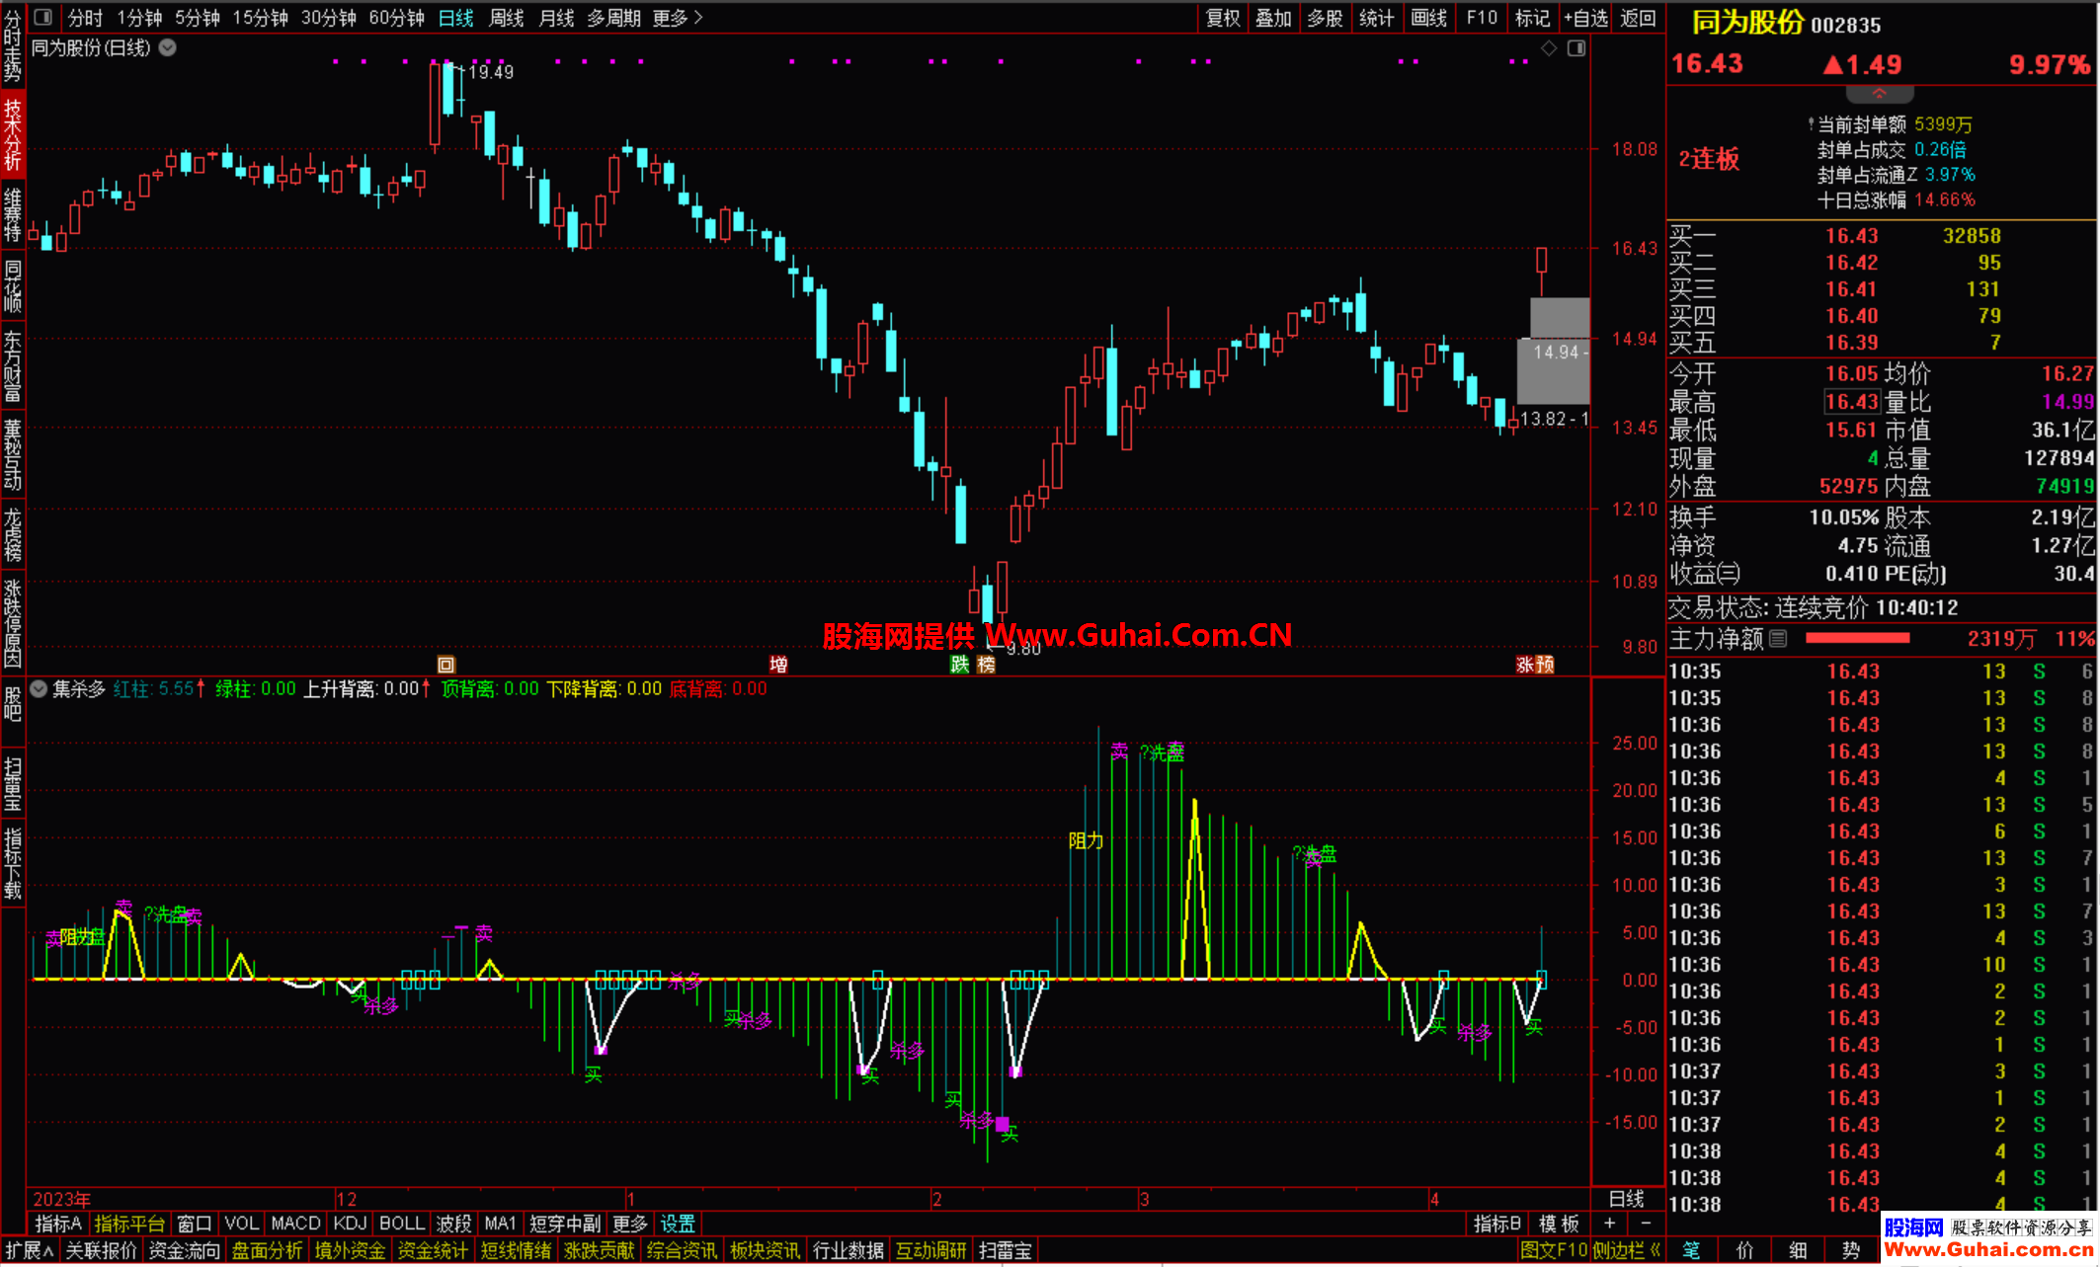This screenshot has width=2100, height=1267.
Task: Select the 细 detail tab
Action: tap(1799, 1251)
